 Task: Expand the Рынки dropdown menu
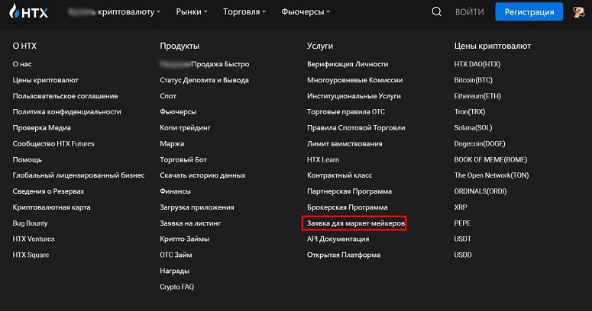click(192, 11)
